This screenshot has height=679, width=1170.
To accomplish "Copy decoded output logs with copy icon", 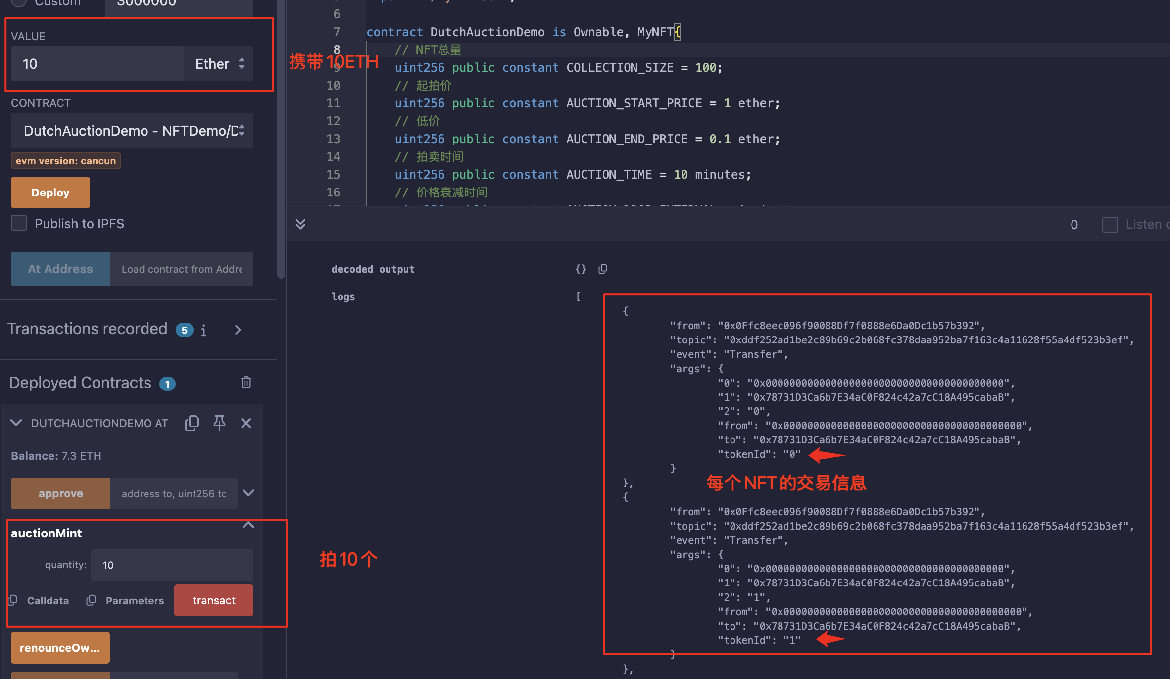I will 603,269.
